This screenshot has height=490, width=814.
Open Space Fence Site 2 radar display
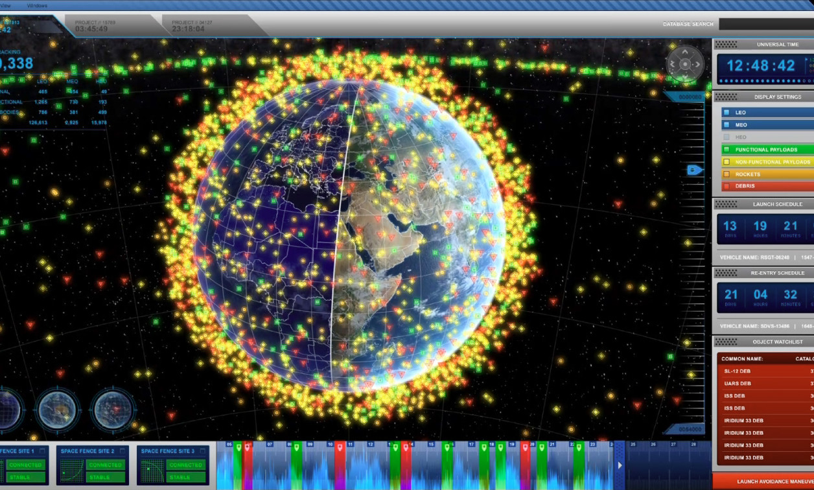click(x=71, y=470)
